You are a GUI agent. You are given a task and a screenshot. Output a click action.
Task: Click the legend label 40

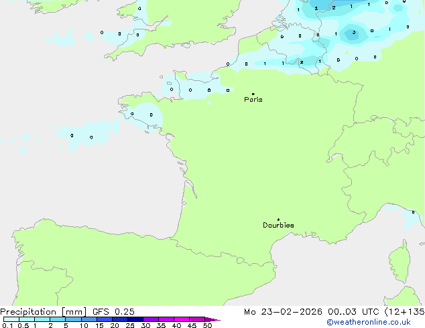coord(176,325)
